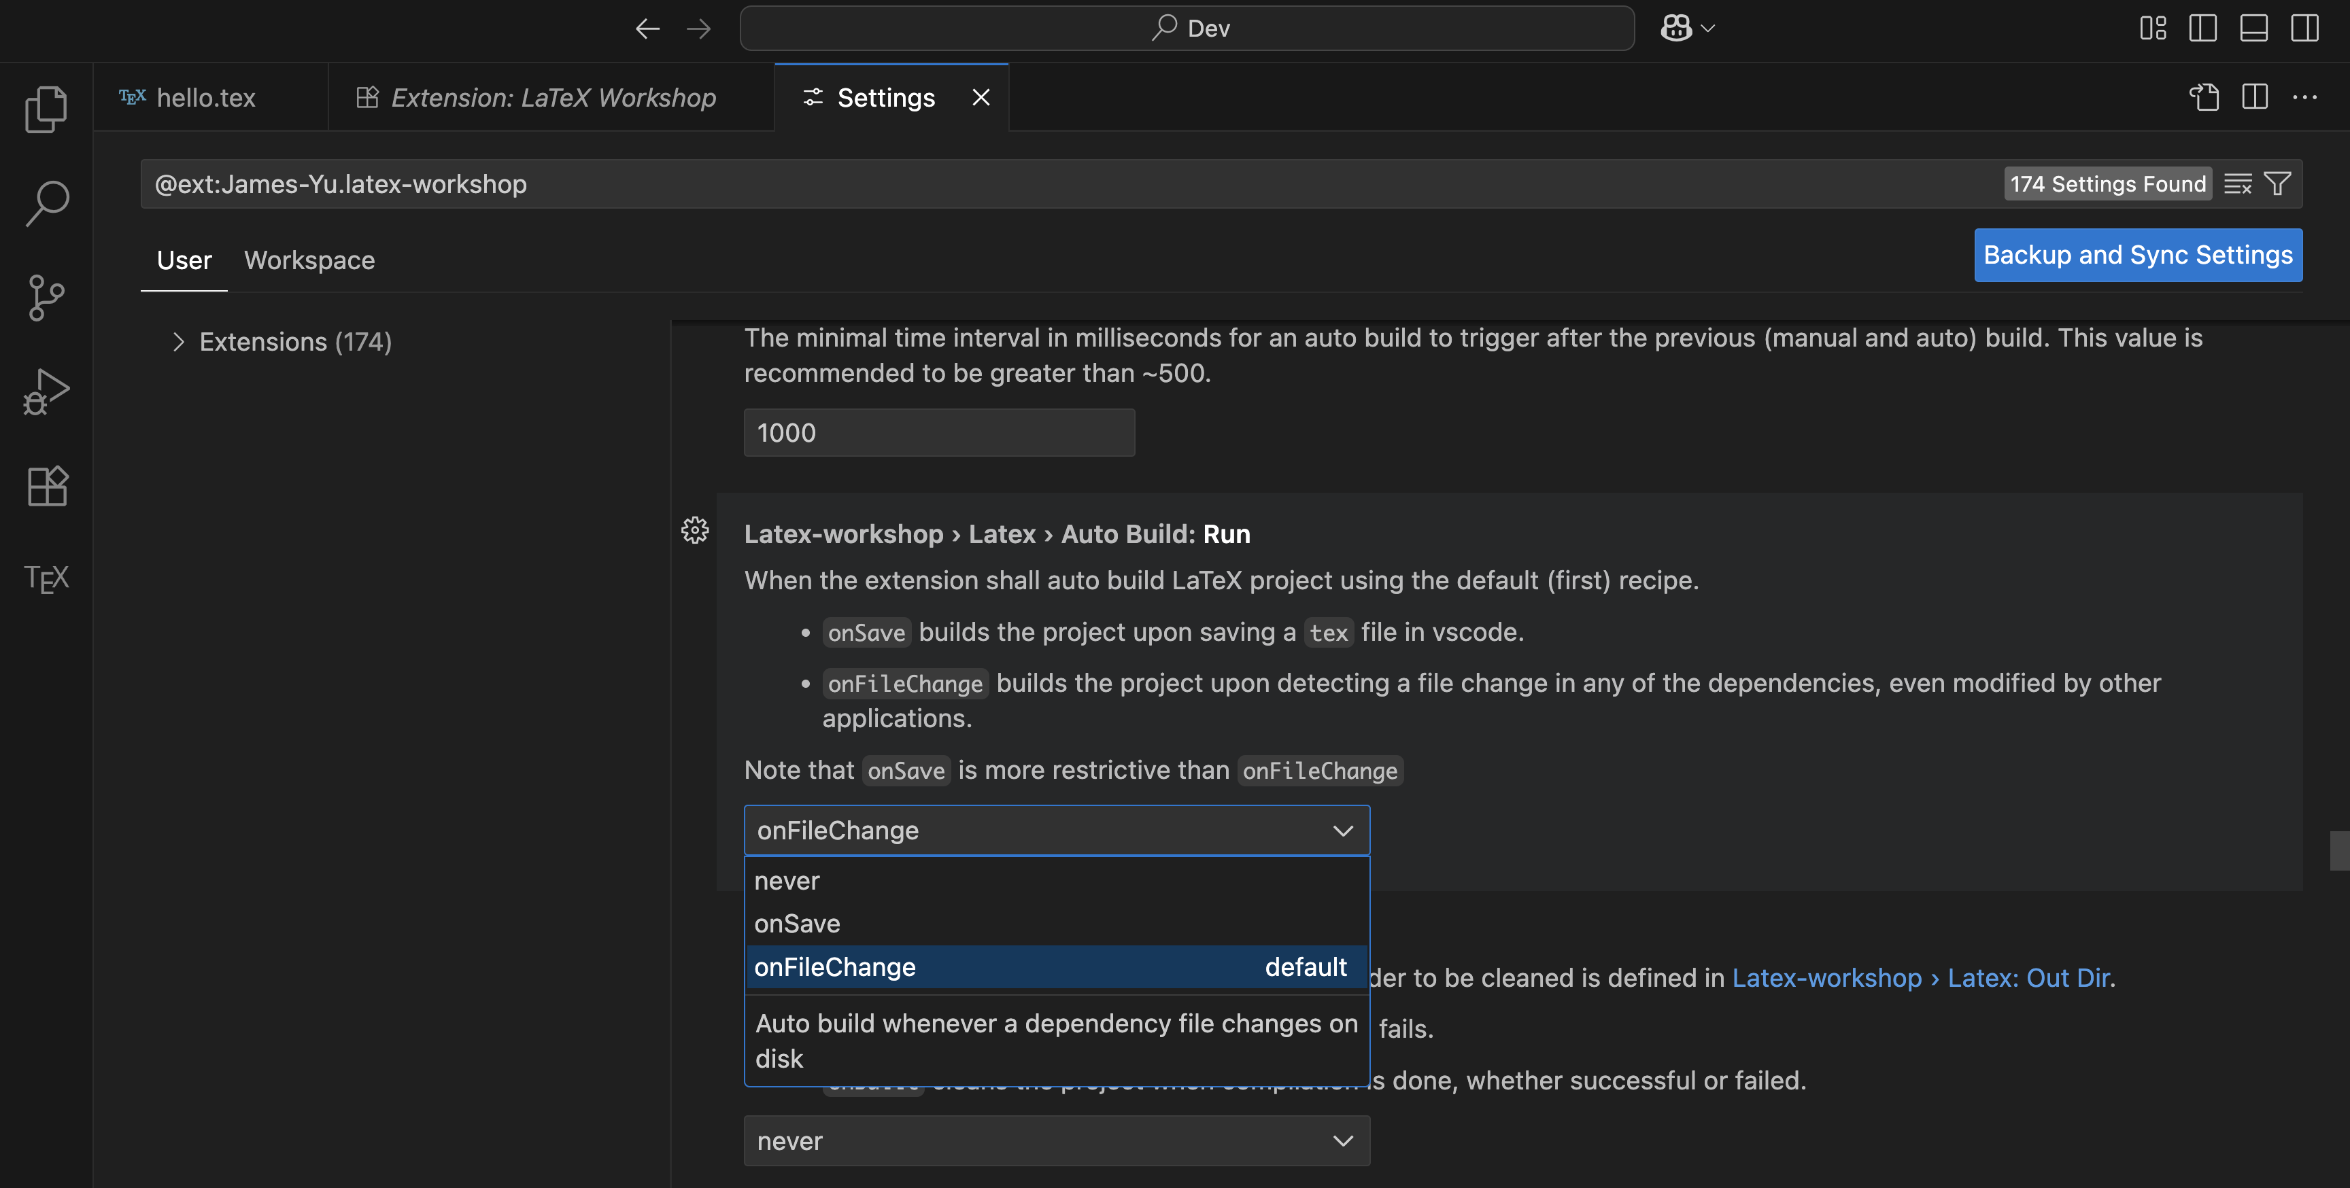Go forward with the right arrow

coord(698,29)
